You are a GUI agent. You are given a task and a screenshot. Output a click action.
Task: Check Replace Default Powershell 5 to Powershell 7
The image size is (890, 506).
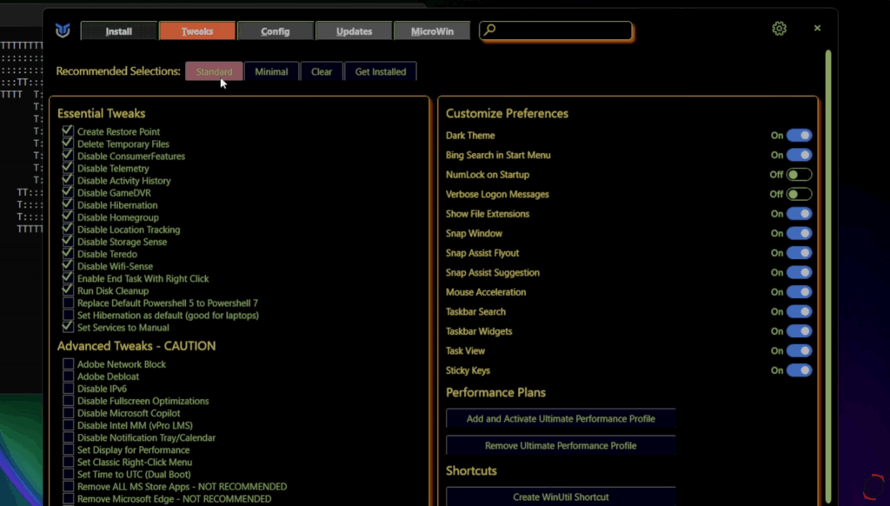click(68, 303)
